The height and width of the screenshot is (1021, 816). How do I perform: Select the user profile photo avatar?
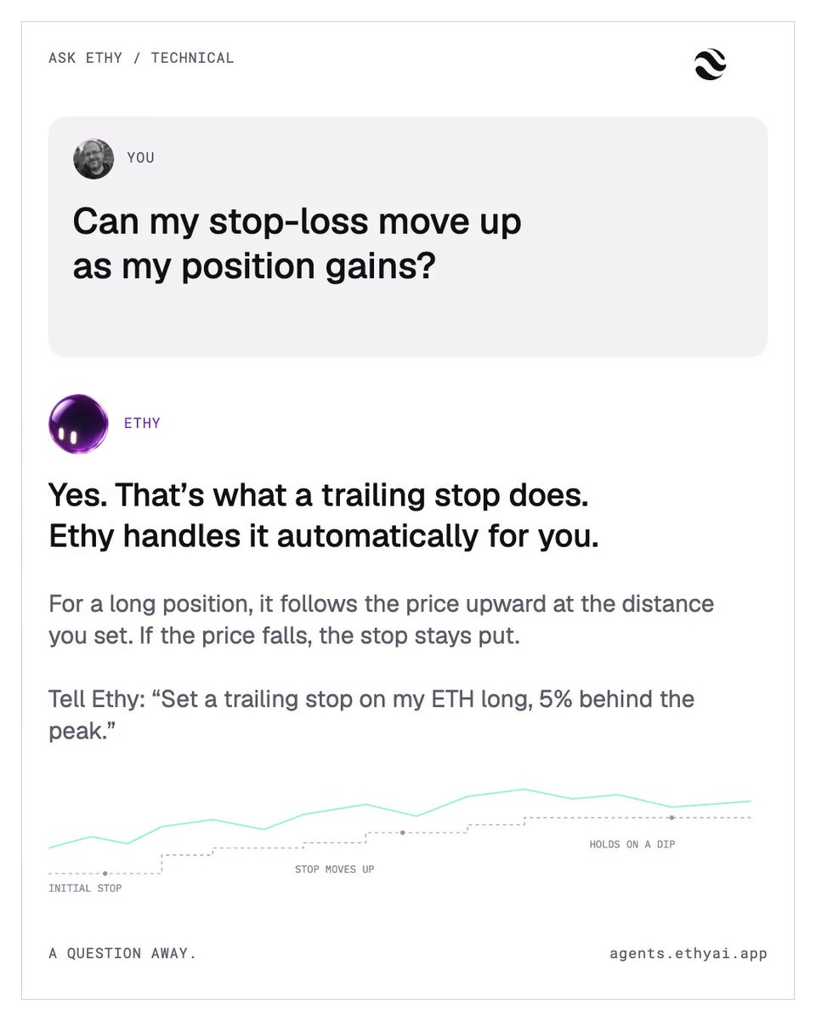pyautogui.click(x=93, y=158)
